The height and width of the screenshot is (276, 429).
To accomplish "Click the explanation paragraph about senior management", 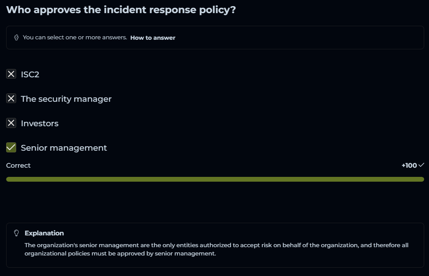I will (216, 249).
